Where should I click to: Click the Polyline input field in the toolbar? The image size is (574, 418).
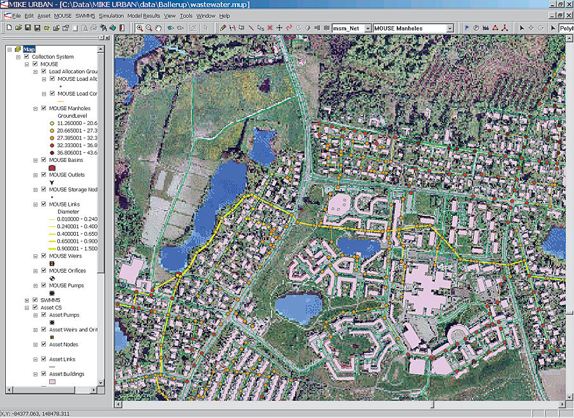point(566,28)
